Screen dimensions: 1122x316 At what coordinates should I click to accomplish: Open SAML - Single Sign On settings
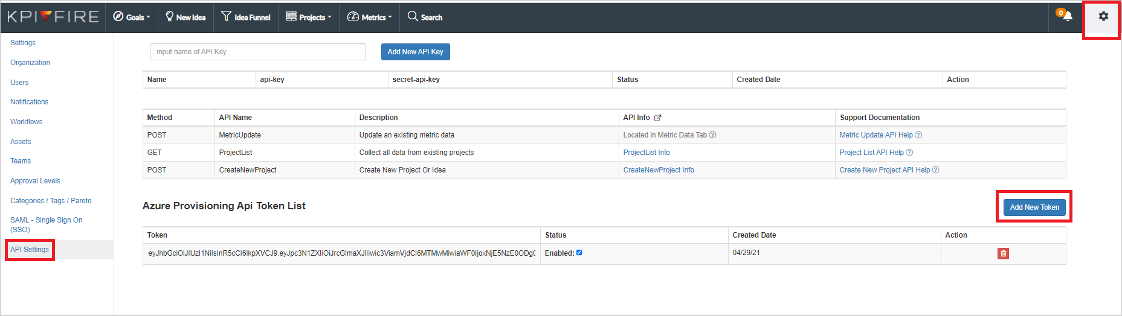point(47,225)
